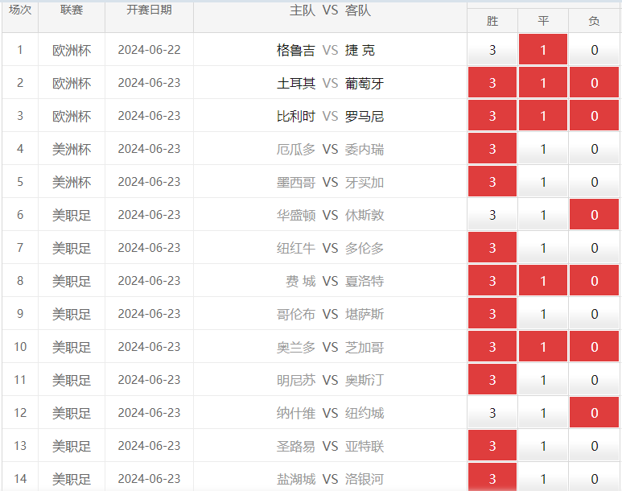The image size is (622, 491).
Task: Select win (3) for 格鲁吉 VS 捷克
Action: (x=492, y=50)
